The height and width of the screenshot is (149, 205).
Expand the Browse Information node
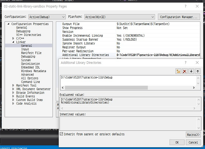(13, 93)
